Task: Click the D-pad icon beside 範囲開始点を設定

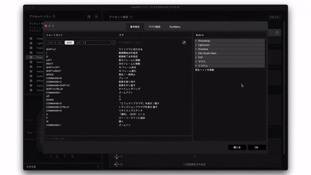Action: pos(117,164)
